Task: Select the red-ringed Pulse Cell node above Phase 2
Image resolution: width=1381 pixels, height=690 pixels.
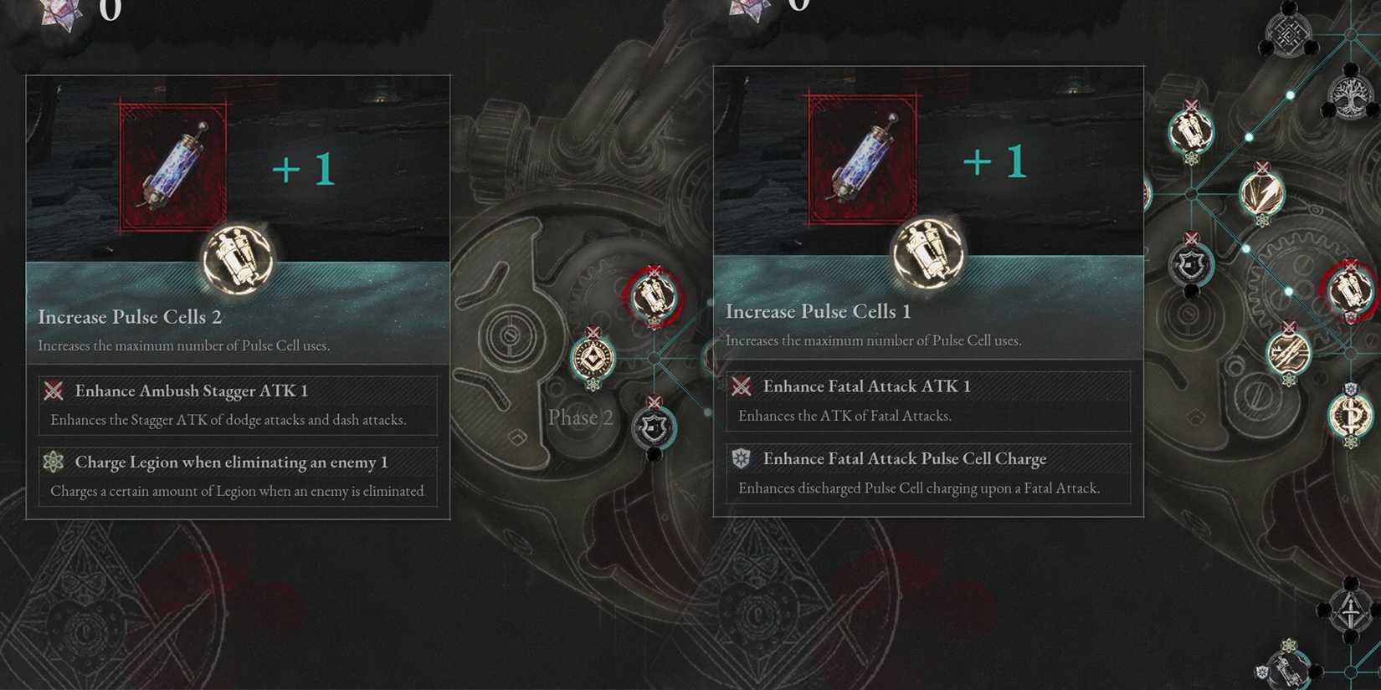Action: tap(654, 296)
